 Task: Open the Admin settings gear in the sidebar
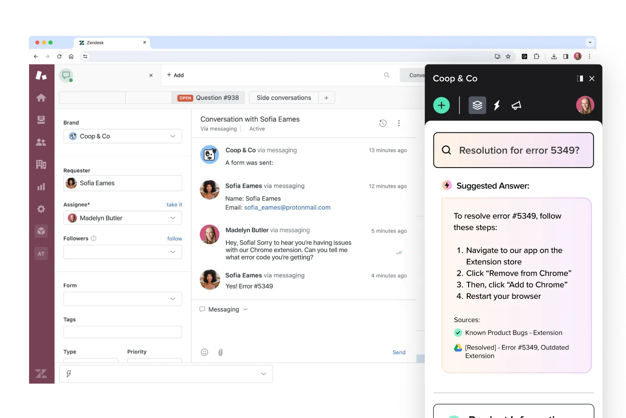coord(41,209)
